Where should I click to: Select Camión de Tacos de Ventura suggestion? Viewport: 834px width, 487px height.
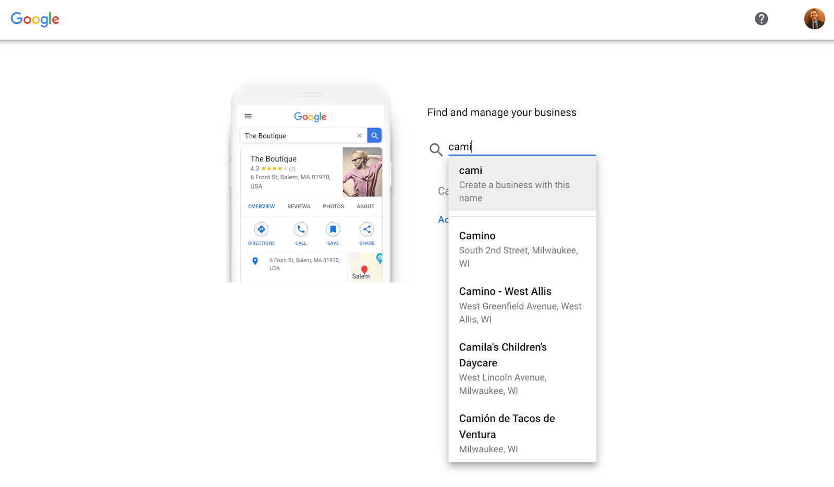[522, 433]
